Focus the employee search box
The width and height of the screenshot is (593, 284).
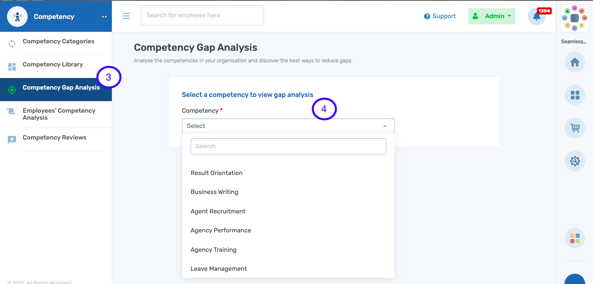[x=202, y=16]
